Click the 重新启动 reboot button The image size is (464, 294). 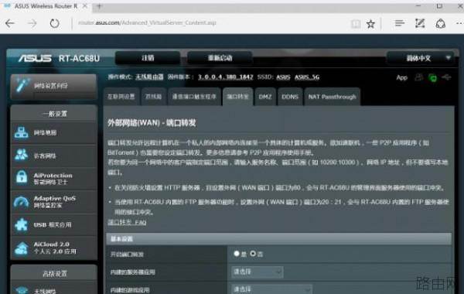[220, 58]
